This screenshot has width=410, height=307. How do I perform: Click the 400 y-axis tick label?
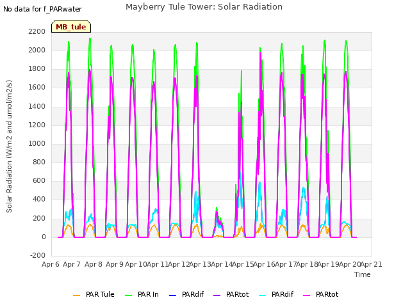coord(39,200)
